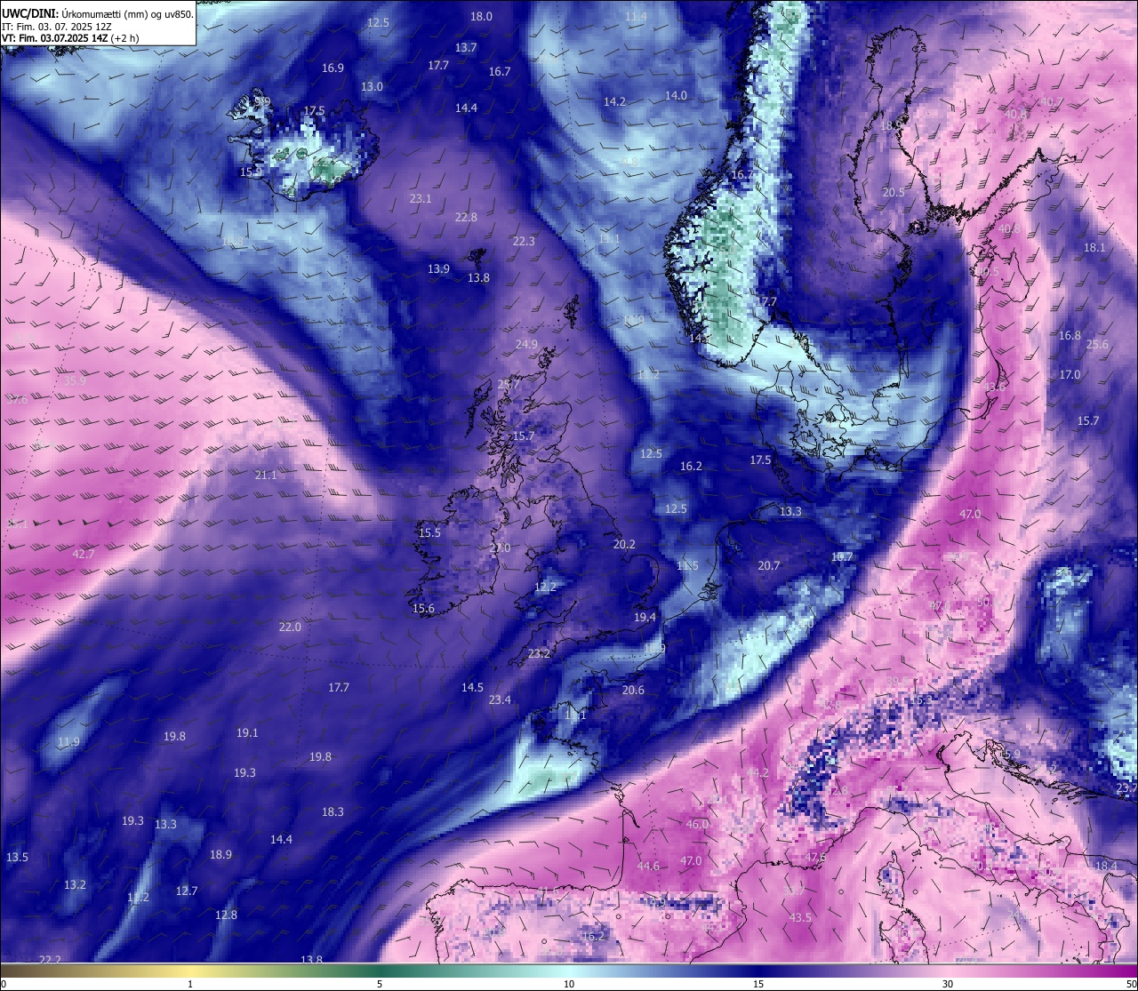Click the 19.4 value label
1138x991 pixels.
point(645,617)
